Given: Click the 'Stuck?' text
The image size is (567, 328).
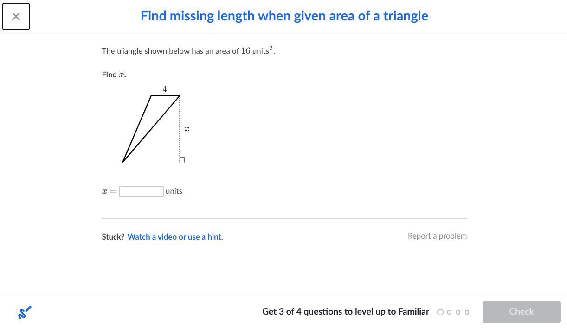Looking at the screenshot, I should [113, 237].
